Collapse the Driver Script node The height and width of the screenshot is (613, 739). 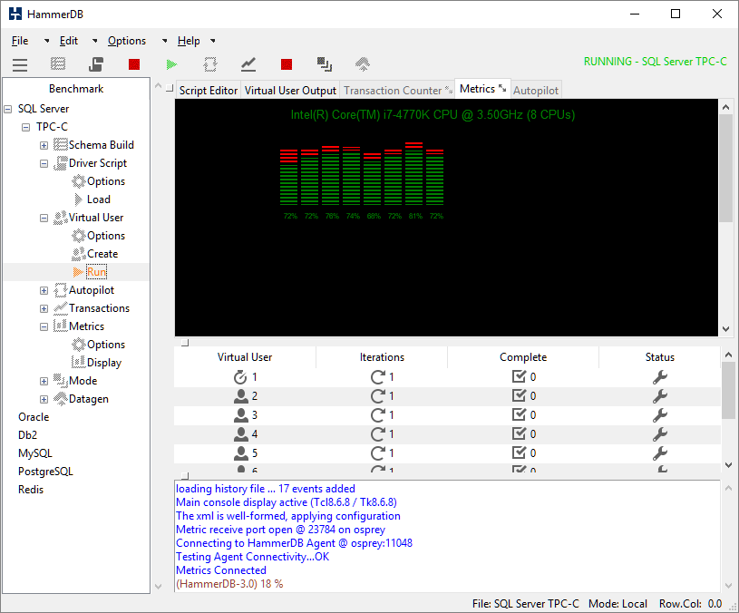point(44,163)
